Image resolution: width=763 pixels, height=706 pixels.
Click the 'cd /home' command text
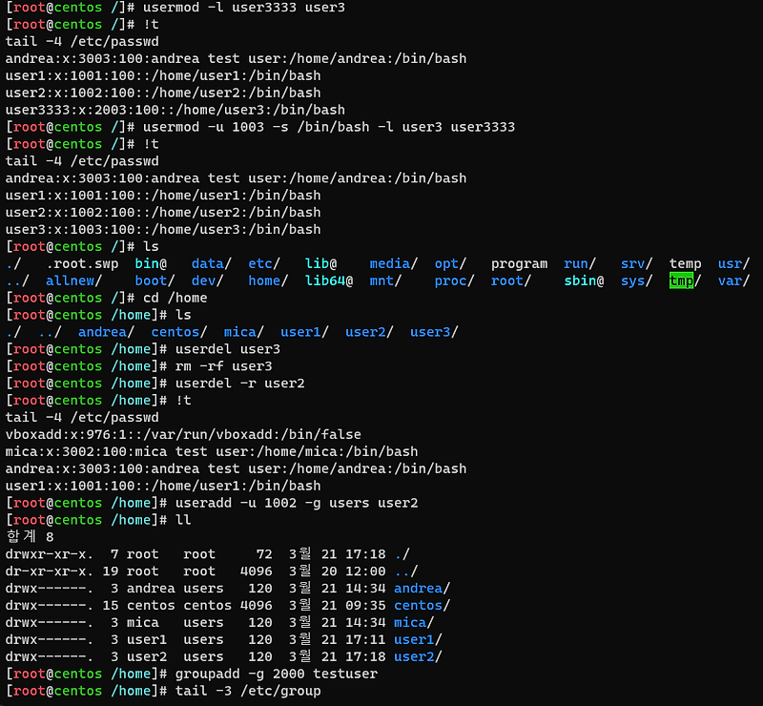[x=175, y=298]
